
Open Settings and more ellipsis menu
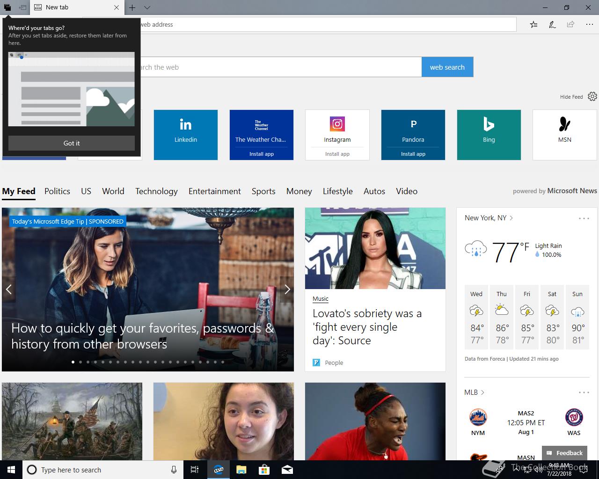pyautogui.click(x=589, y=24)
